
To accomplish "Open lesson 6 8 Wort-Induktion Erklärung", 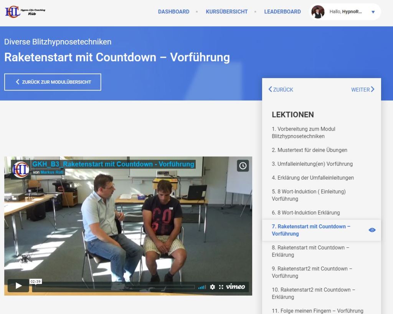I will tap(305, 213).
